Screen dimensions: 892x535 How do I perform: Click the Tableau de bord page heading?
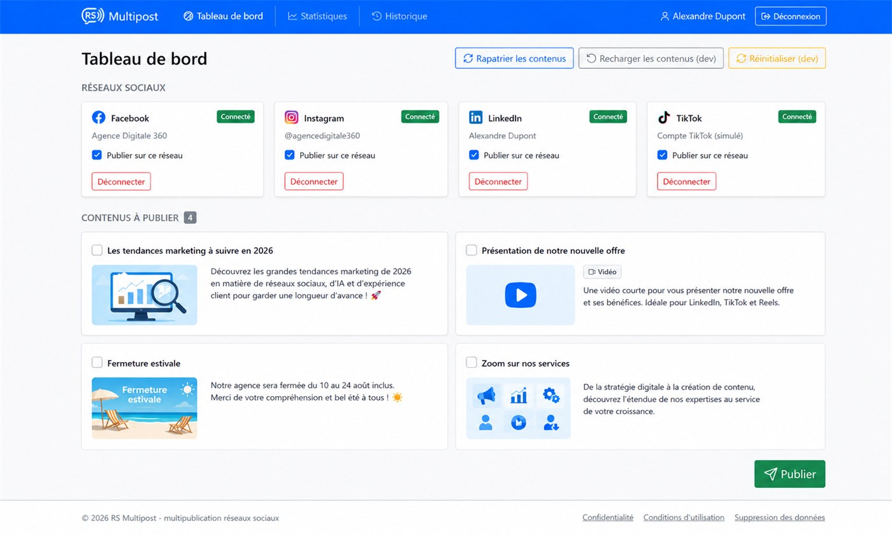point(145,59)
